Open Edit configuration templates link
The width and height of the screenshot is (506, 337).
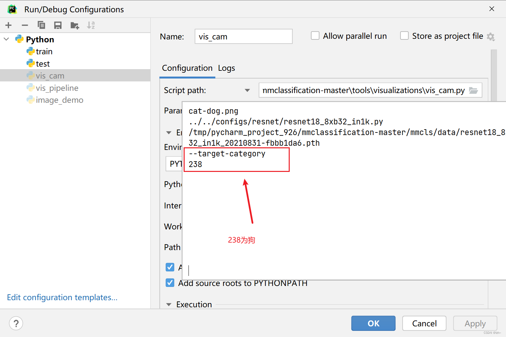62,297
